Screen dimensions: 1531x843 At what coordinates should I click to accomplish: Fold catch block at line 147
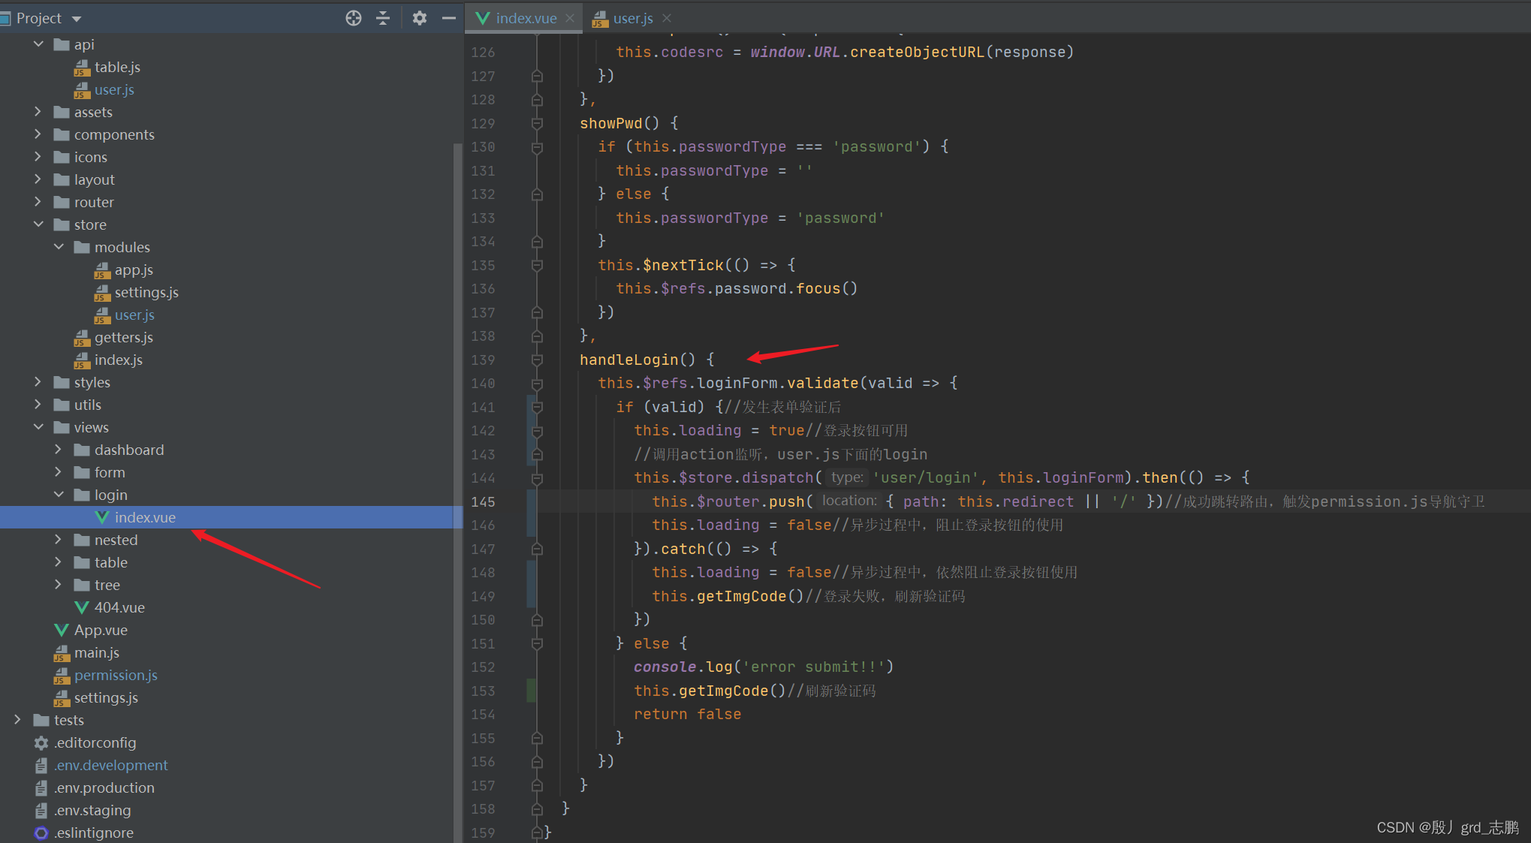click(537, 549)
